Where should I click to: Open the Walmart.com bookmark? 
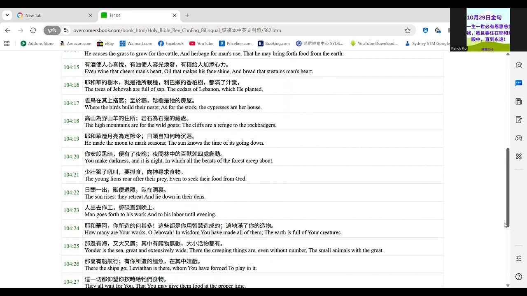[136, 43]
